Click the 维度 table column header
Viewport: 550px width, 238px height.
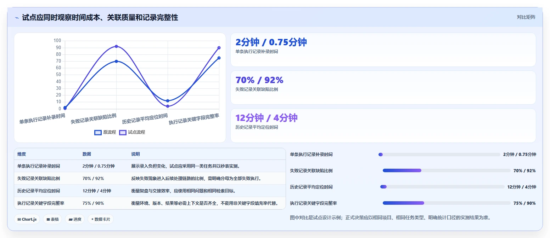22,154
